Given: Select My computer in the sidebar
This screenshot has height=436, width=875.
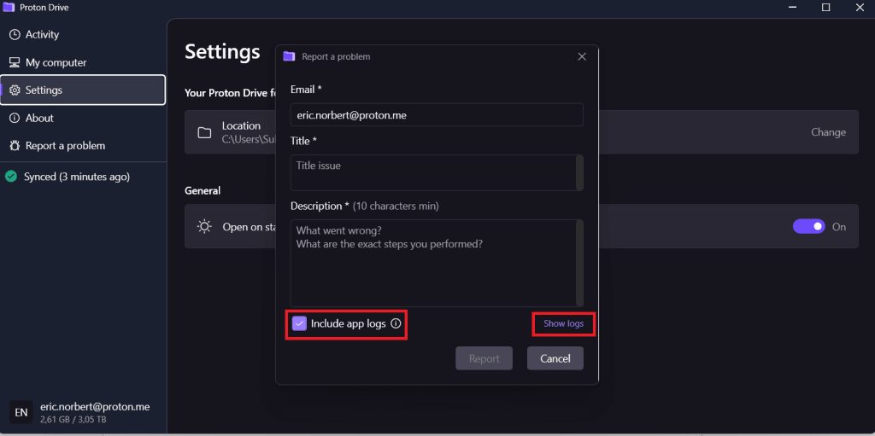Looking at the screenshot, I should [x=83, y=62].
